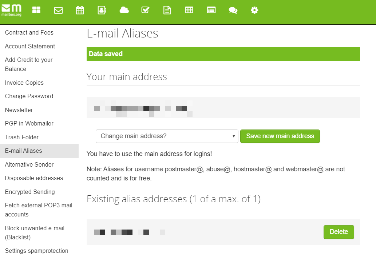Open the text Document icon

[x=167, y=10]
